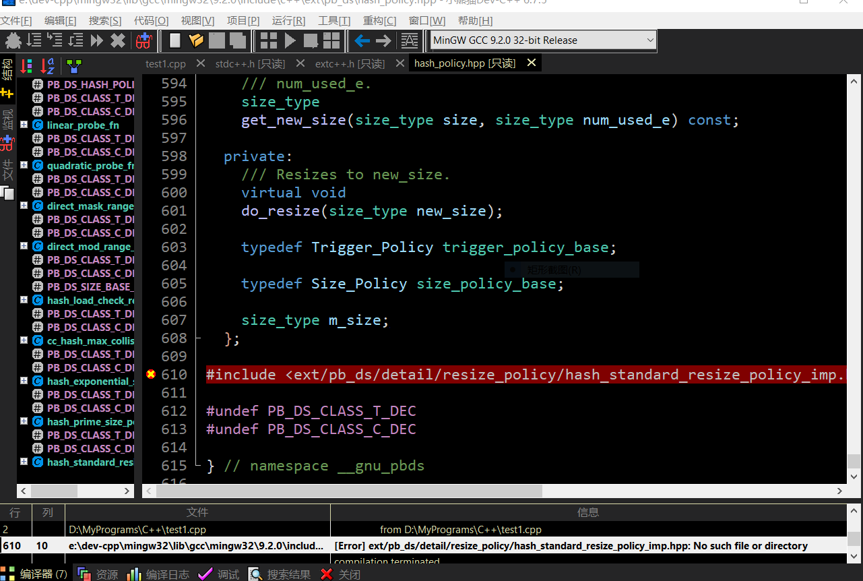Navigate back with the blue left arrow
The image size is (863, 581).
click(x=362, y=40)
